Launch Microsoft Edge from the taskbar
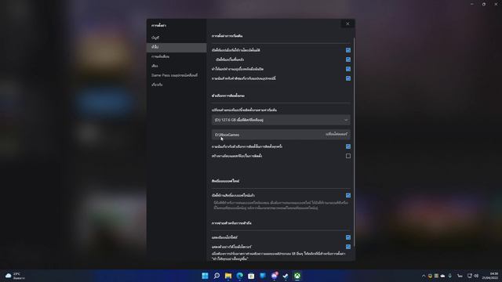Image resolution: width=502 pixels, height=282 pixels. click(x=240, y=276)
